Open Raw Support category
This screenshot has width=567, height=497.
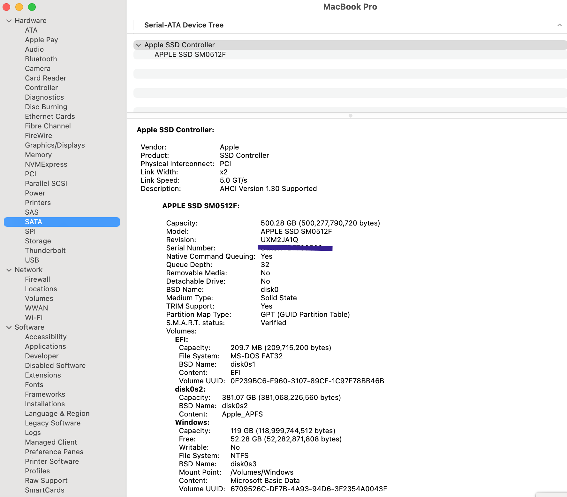click(46, 481)
